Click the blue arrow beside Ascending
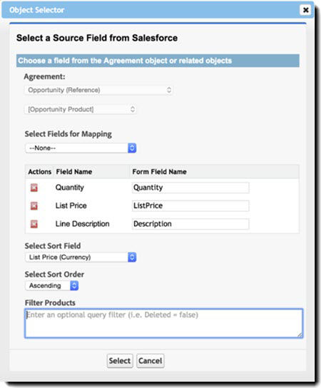This screenshot has width=321, height=388. tap(74, 285)
